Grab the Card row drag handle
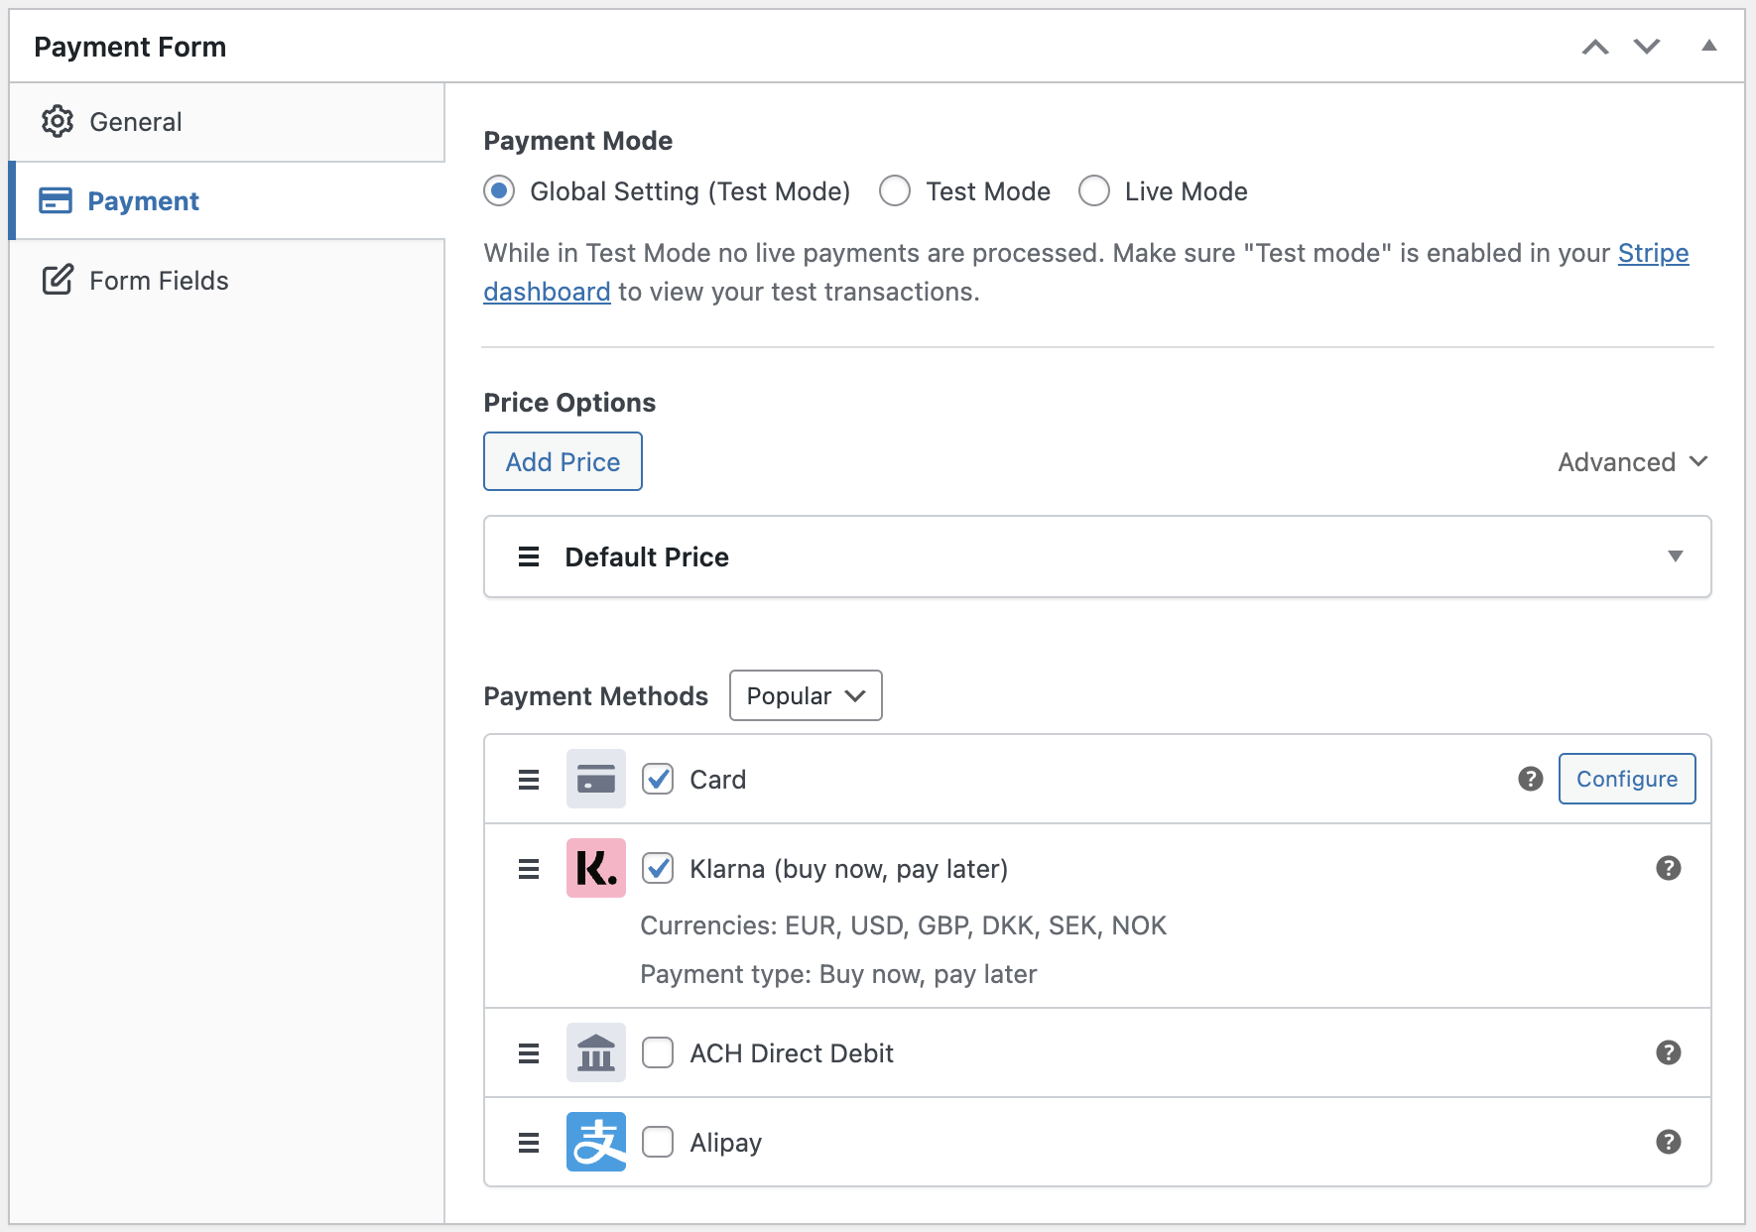The image size is (1756, 1232). pos(529,780)
